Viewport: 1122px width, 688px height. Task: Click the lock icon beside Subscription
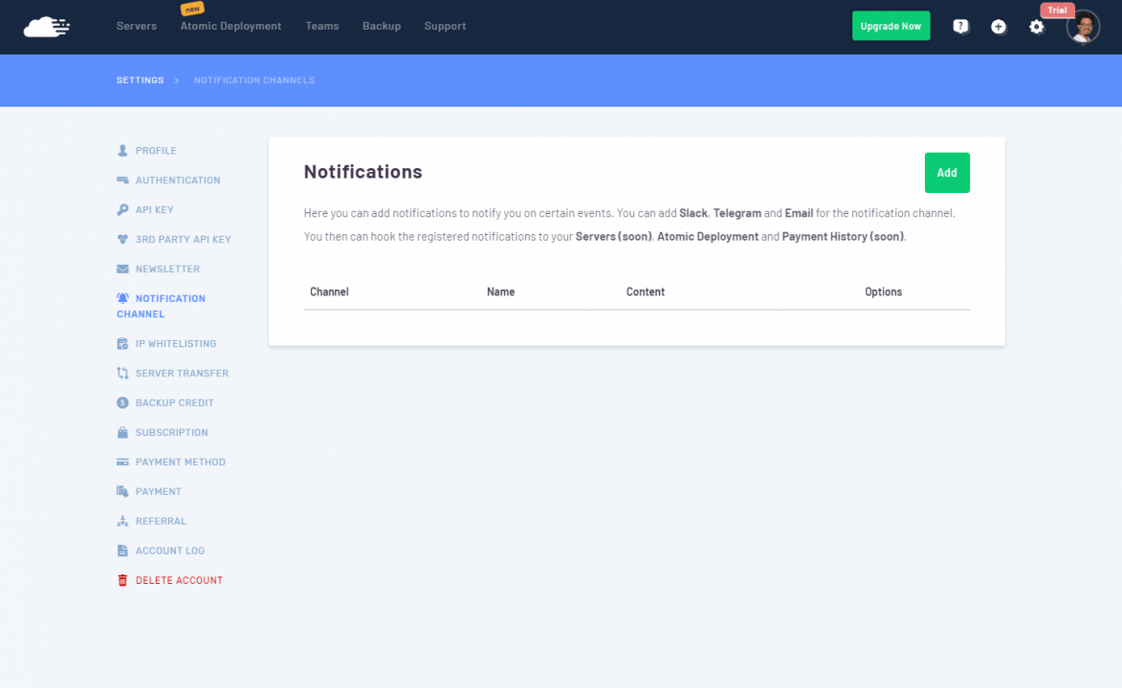(x=121, y=432)
